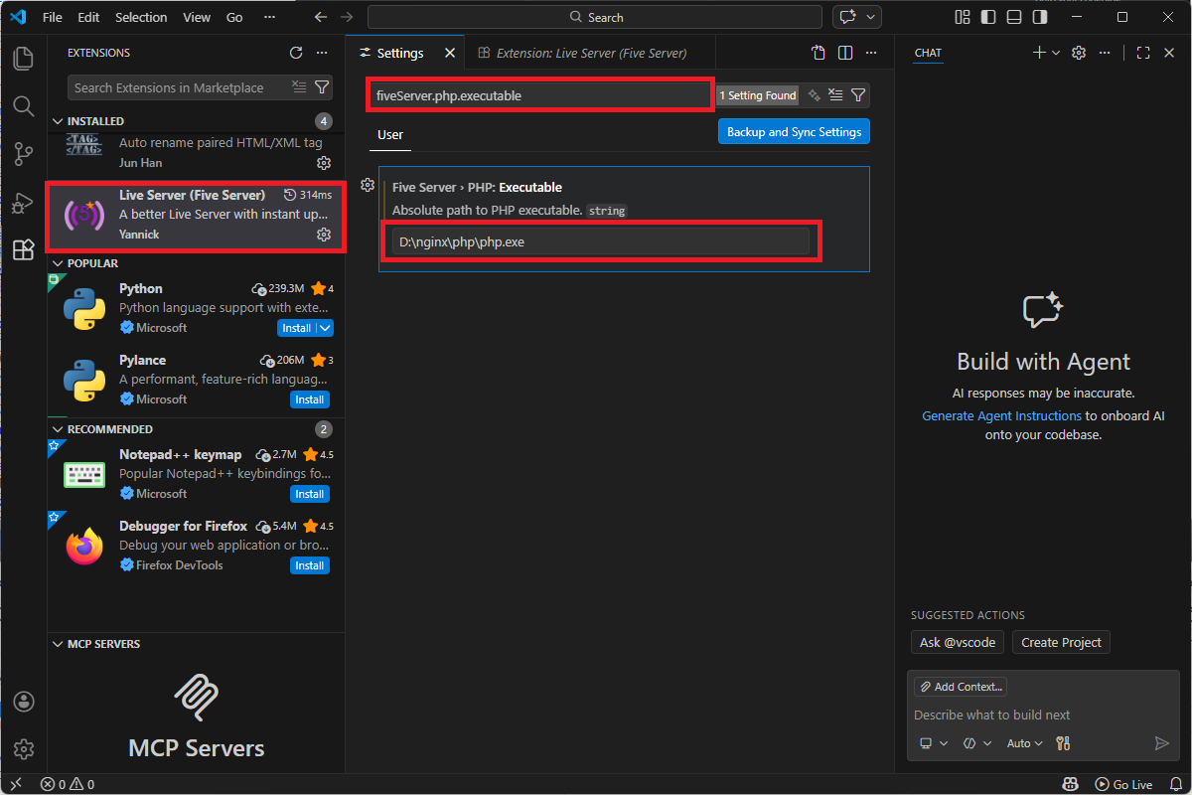This screenshot has height=795, width=1192.
Task: Open the Accounts icon in activity bar
Action: point(24,702)
